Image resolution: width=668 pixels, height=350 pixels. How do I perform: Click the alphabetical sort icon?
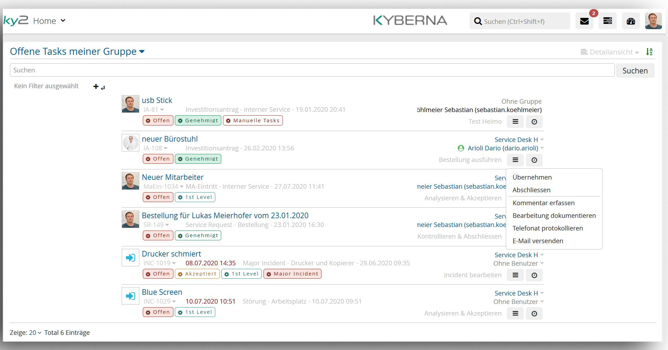point(649,51)
